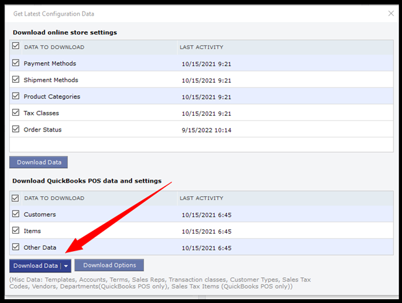Click Other Data last activity 10/15/2021 6:45
402x303 pixels.
[206, 248]
